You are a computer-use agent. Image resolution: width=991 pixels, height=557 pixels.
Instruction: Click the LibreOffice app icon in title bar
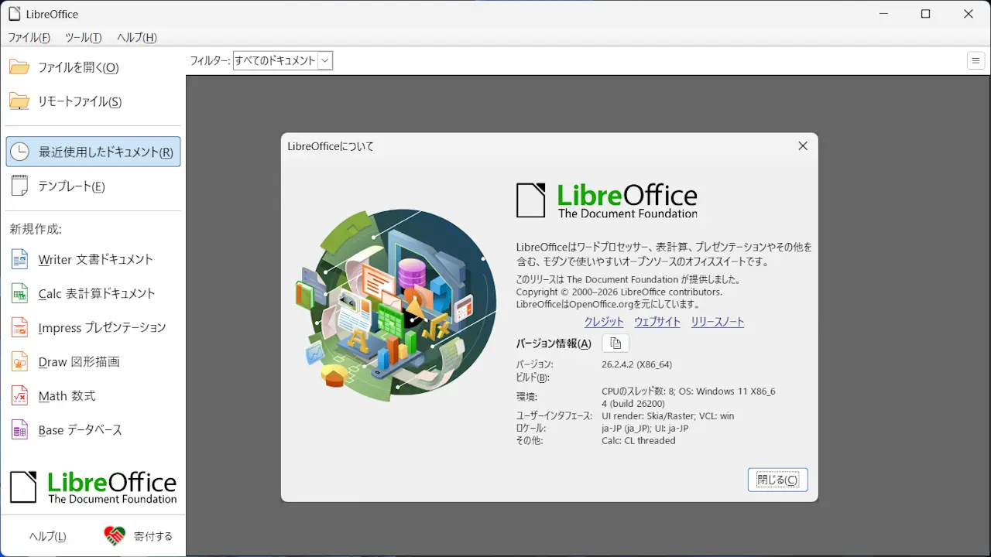coord(14,13)
